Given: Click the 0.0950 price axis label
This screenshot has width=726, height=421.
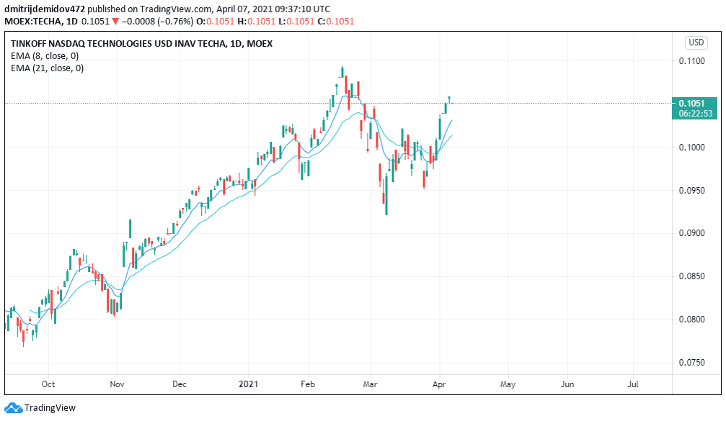Looking at the screenshot, I should [x=691, y=191].
